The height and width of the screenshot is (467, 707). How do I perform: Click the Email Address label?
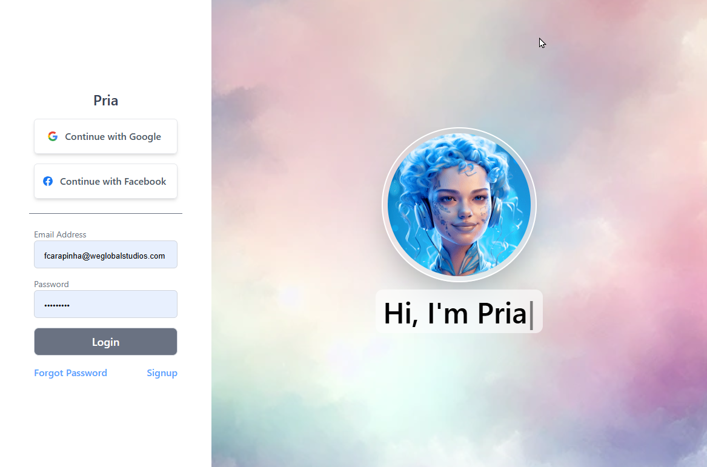(60, 234)
